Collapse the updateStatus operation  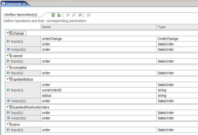click(8, 79)
